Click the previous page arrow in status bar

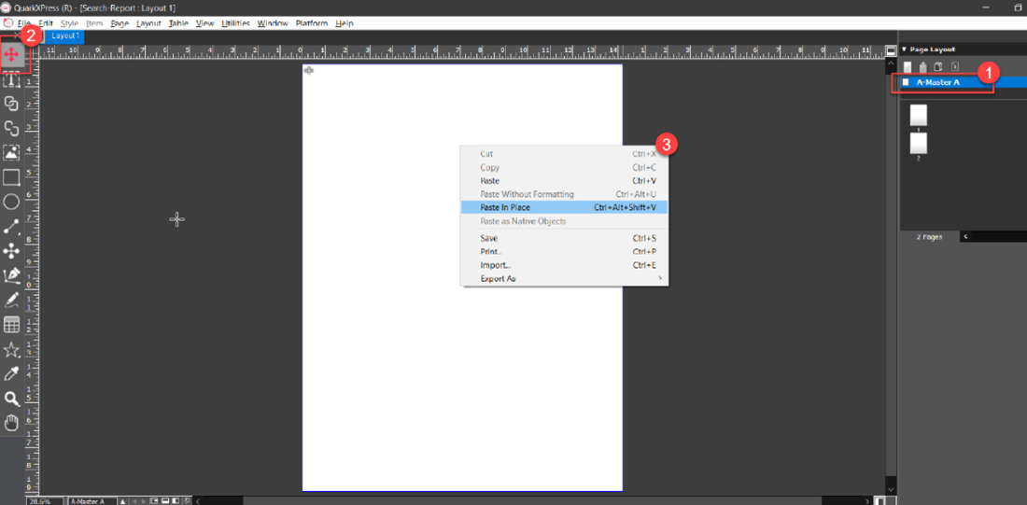135,501
